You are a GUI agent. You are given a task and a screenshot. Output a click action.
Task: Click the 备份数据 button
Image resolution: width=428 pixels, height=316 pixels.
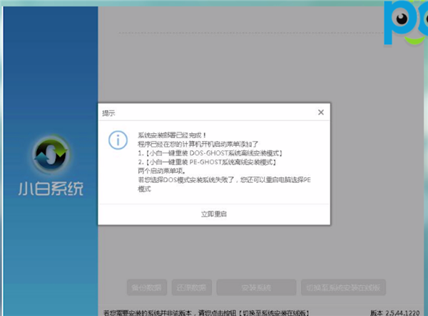(x=147, y=288)
